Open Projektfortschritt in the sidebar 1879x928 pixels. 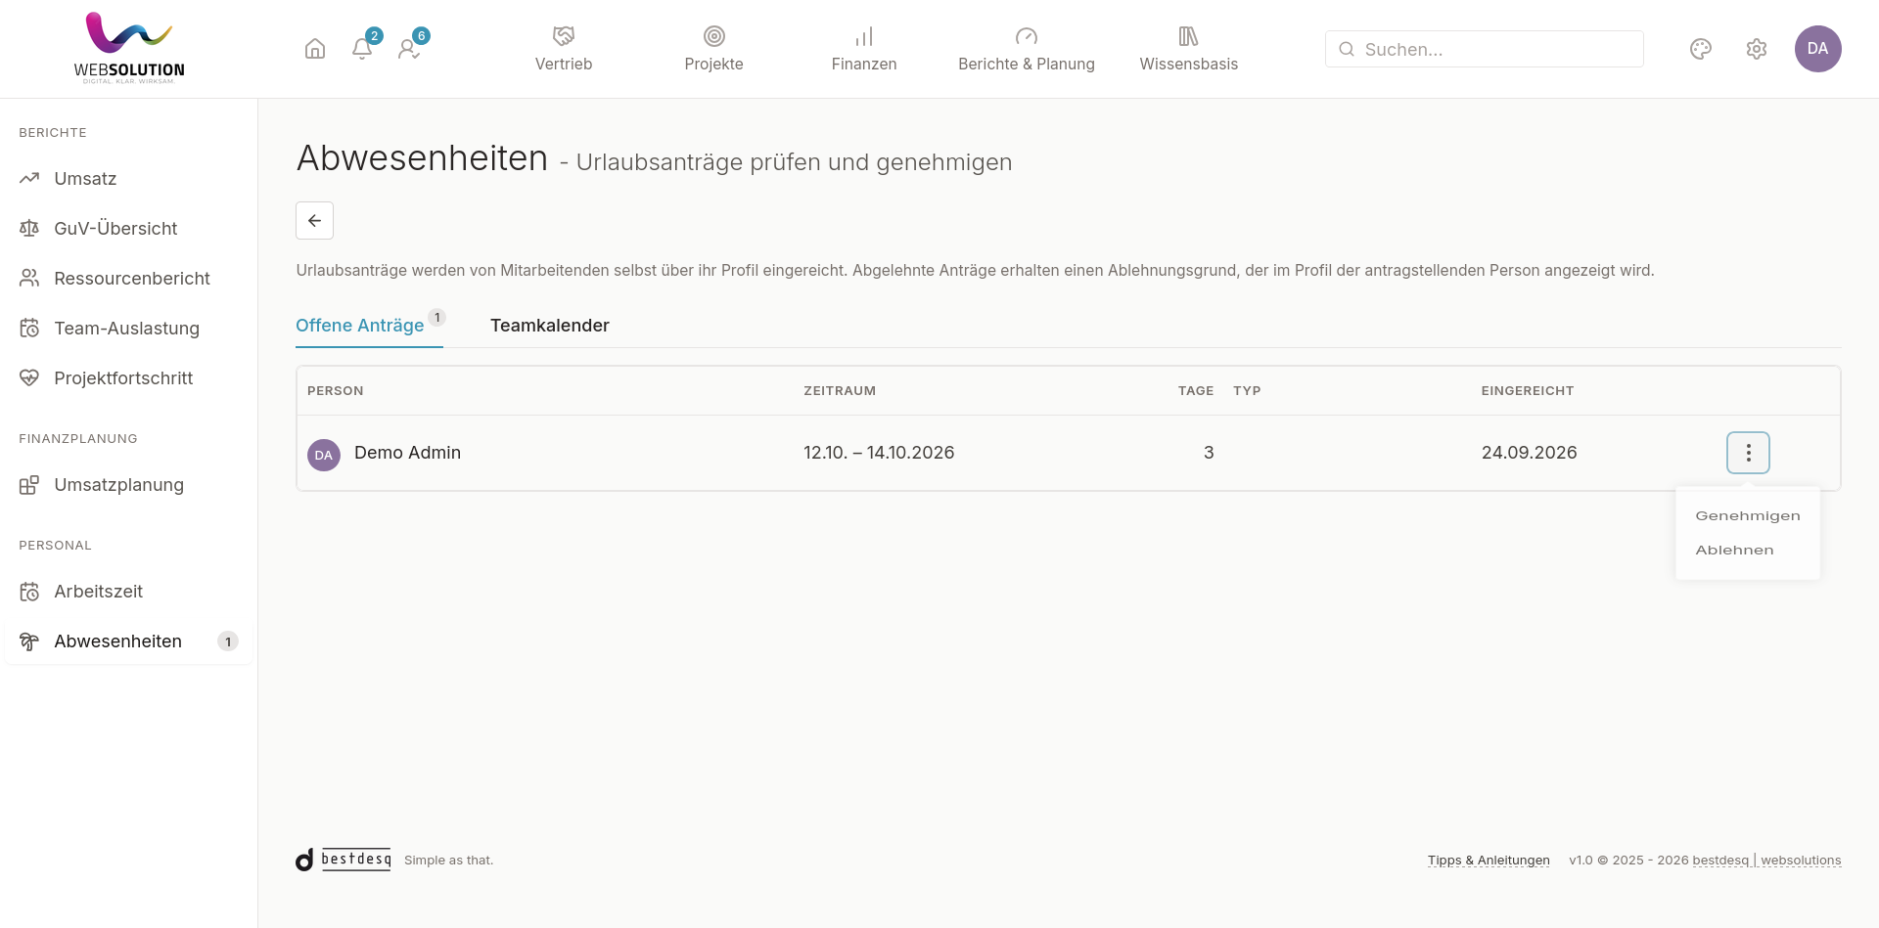(128, 378)
